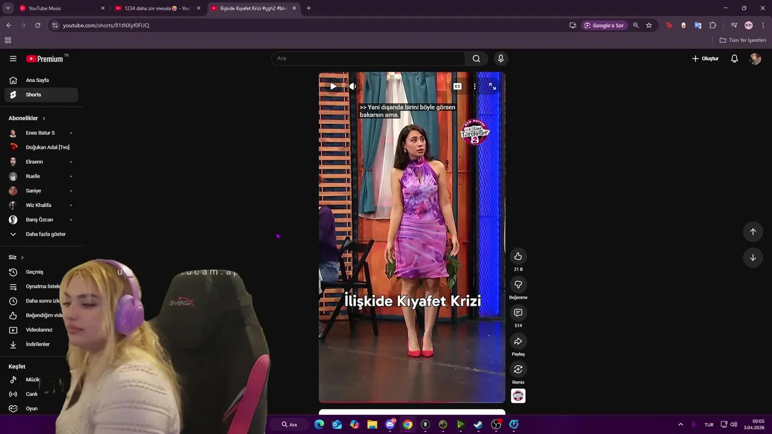Screen dimensions: 772x434
Task: Play the short video
Action: click(x=333, y=86)
